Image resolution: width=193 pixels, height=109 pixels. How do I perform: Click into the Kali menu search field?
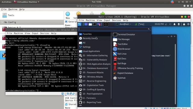[x=113, y=29]
